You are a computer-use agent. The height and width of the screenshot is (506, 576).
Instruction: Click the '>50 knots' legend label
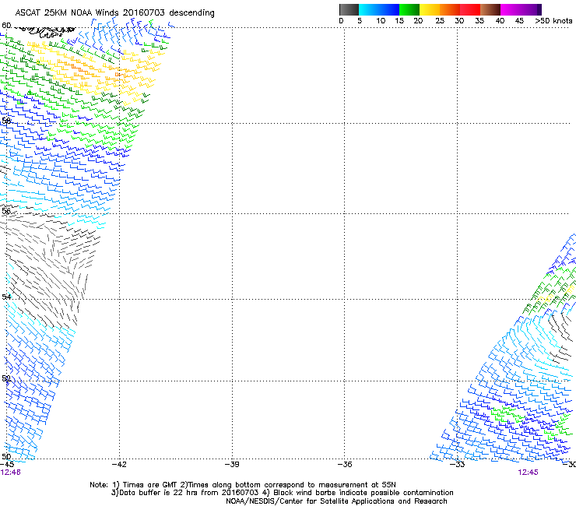[553, 21]
